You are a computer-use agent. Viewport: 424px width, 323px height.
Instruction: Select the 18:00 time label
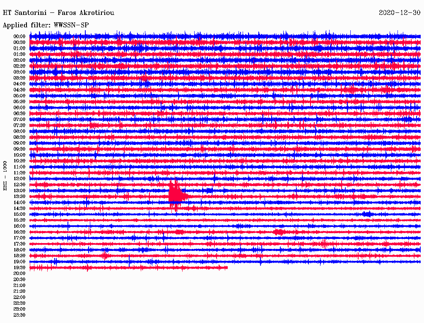coord(19,250)
